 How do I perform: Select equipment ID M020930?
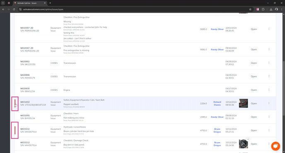pyautogui.click(x=25, y=88)
